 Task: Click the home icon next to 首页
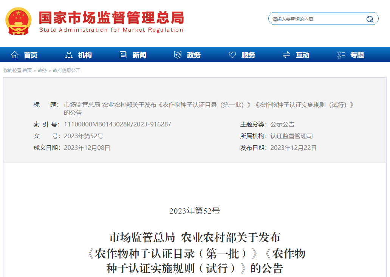click(x=14, y=54)
